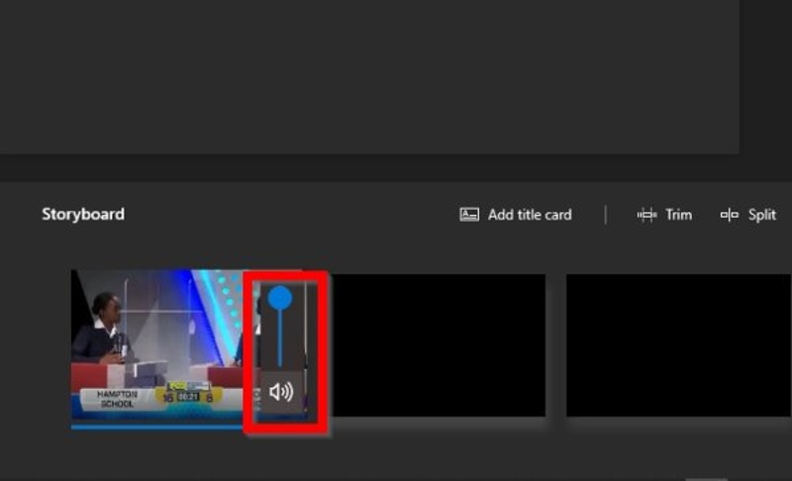Viewport: 792px width, 481px height.
Task: Click the blue volume slider handle
Action: (280, 298)
